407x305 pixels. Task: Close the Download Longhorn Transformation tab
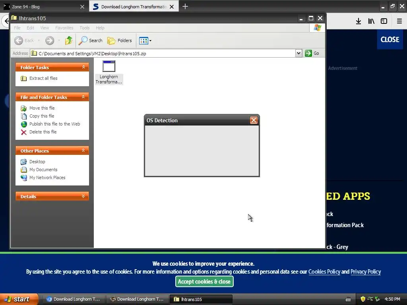(x=172, y=7)
